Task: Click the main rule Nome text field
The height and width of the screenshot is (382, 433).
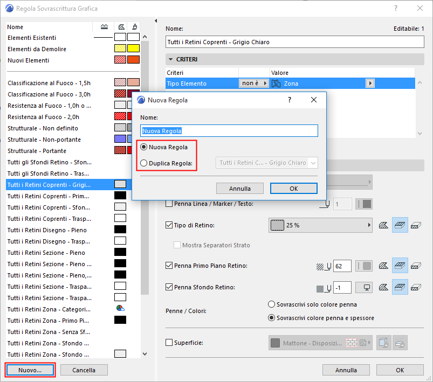Action: [x=294, y=42]
